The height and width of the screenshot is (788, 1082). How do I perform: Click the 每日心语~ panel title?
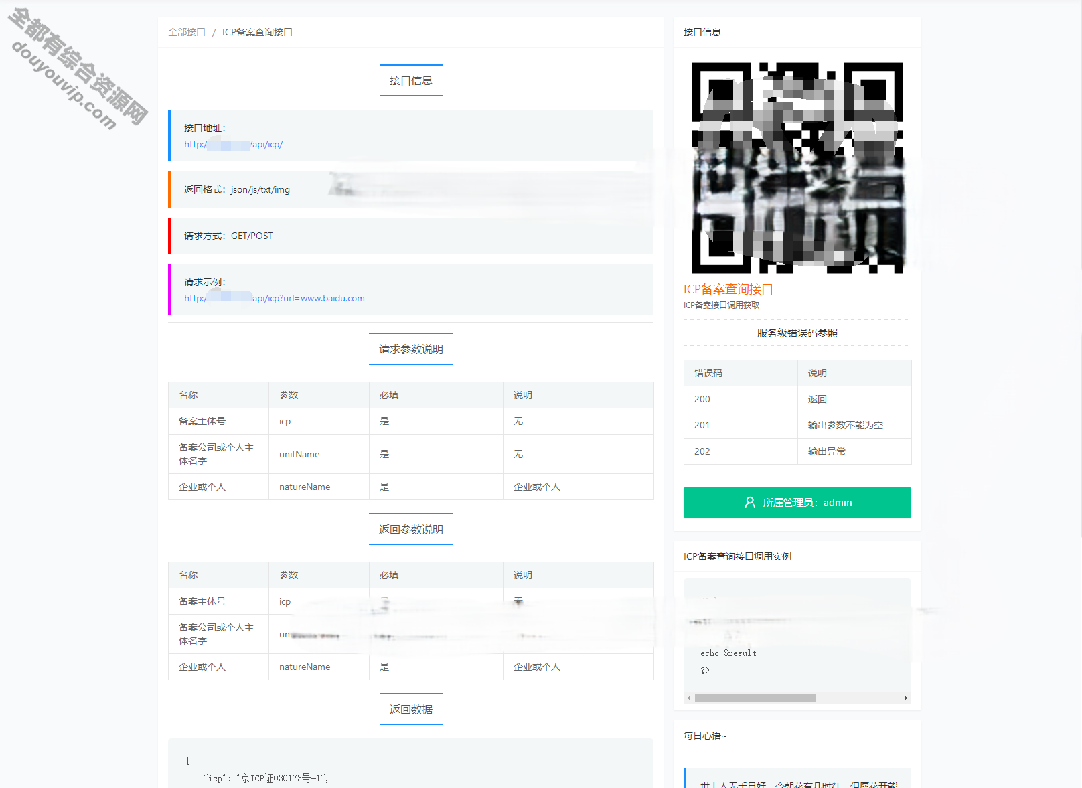[x=705, y=736]
